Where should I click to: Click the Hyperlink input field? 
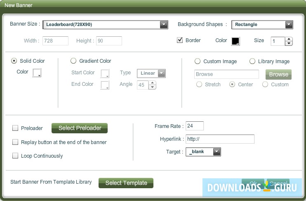point(220,139)
